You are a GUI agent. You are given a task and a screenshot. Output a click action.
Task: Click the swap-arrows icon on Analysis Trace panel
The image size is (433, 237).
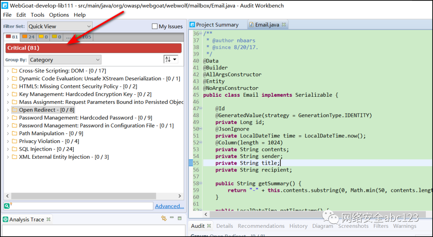(164, 219)
